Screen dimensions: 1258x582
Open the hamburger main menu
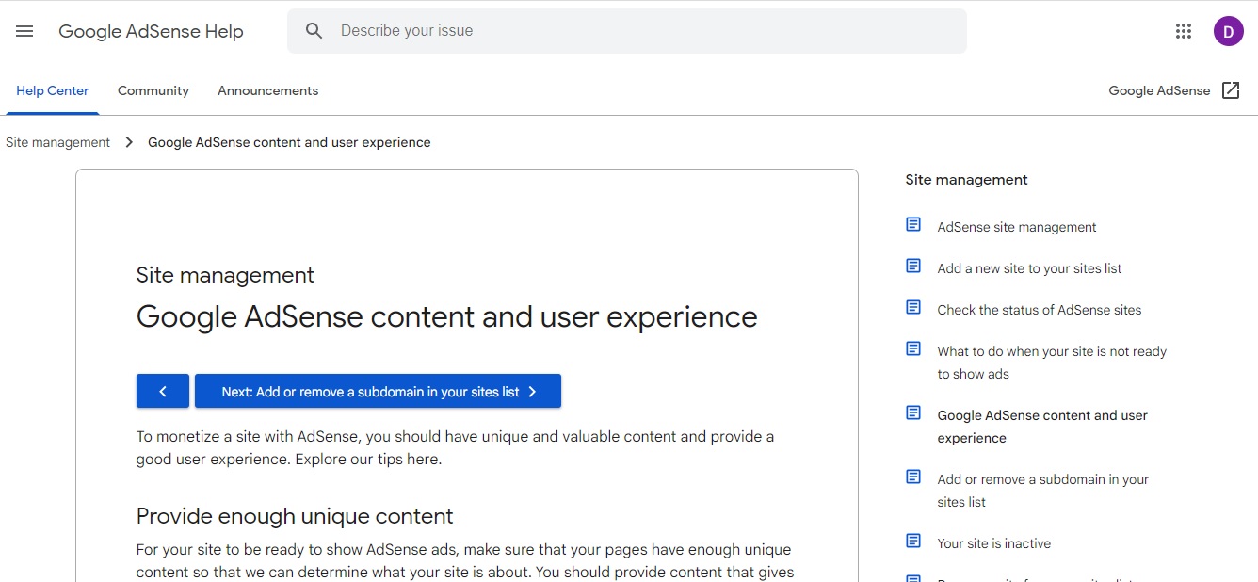pyautogui.click(x=24, y=31)
